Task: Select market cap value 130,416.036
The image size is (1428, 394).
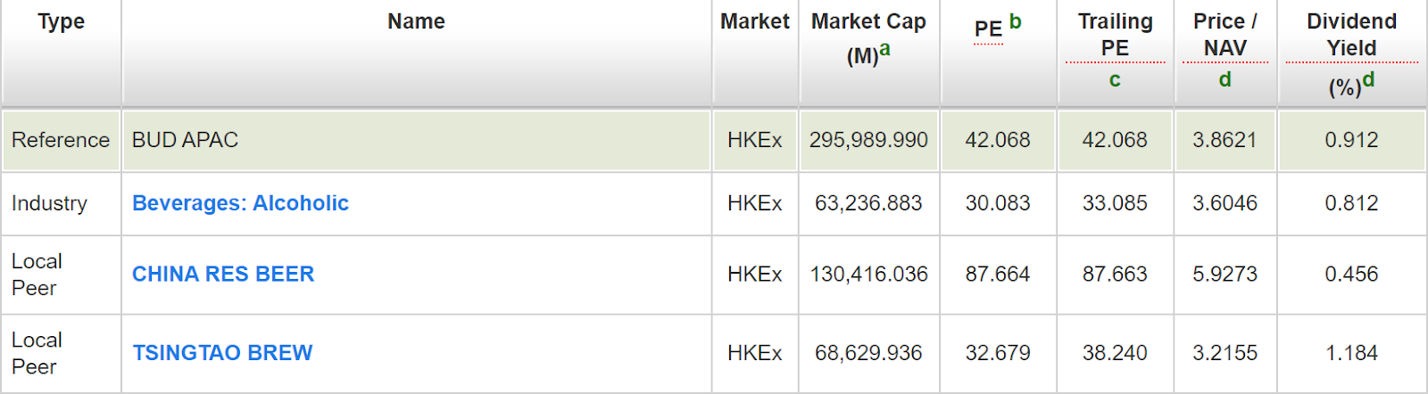Action: pyautogui.click(x=868, y=274)
